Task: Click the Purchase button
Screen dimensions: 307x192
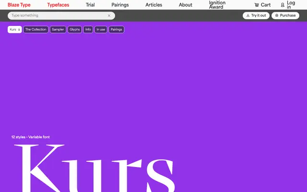Action: point(285,15)
